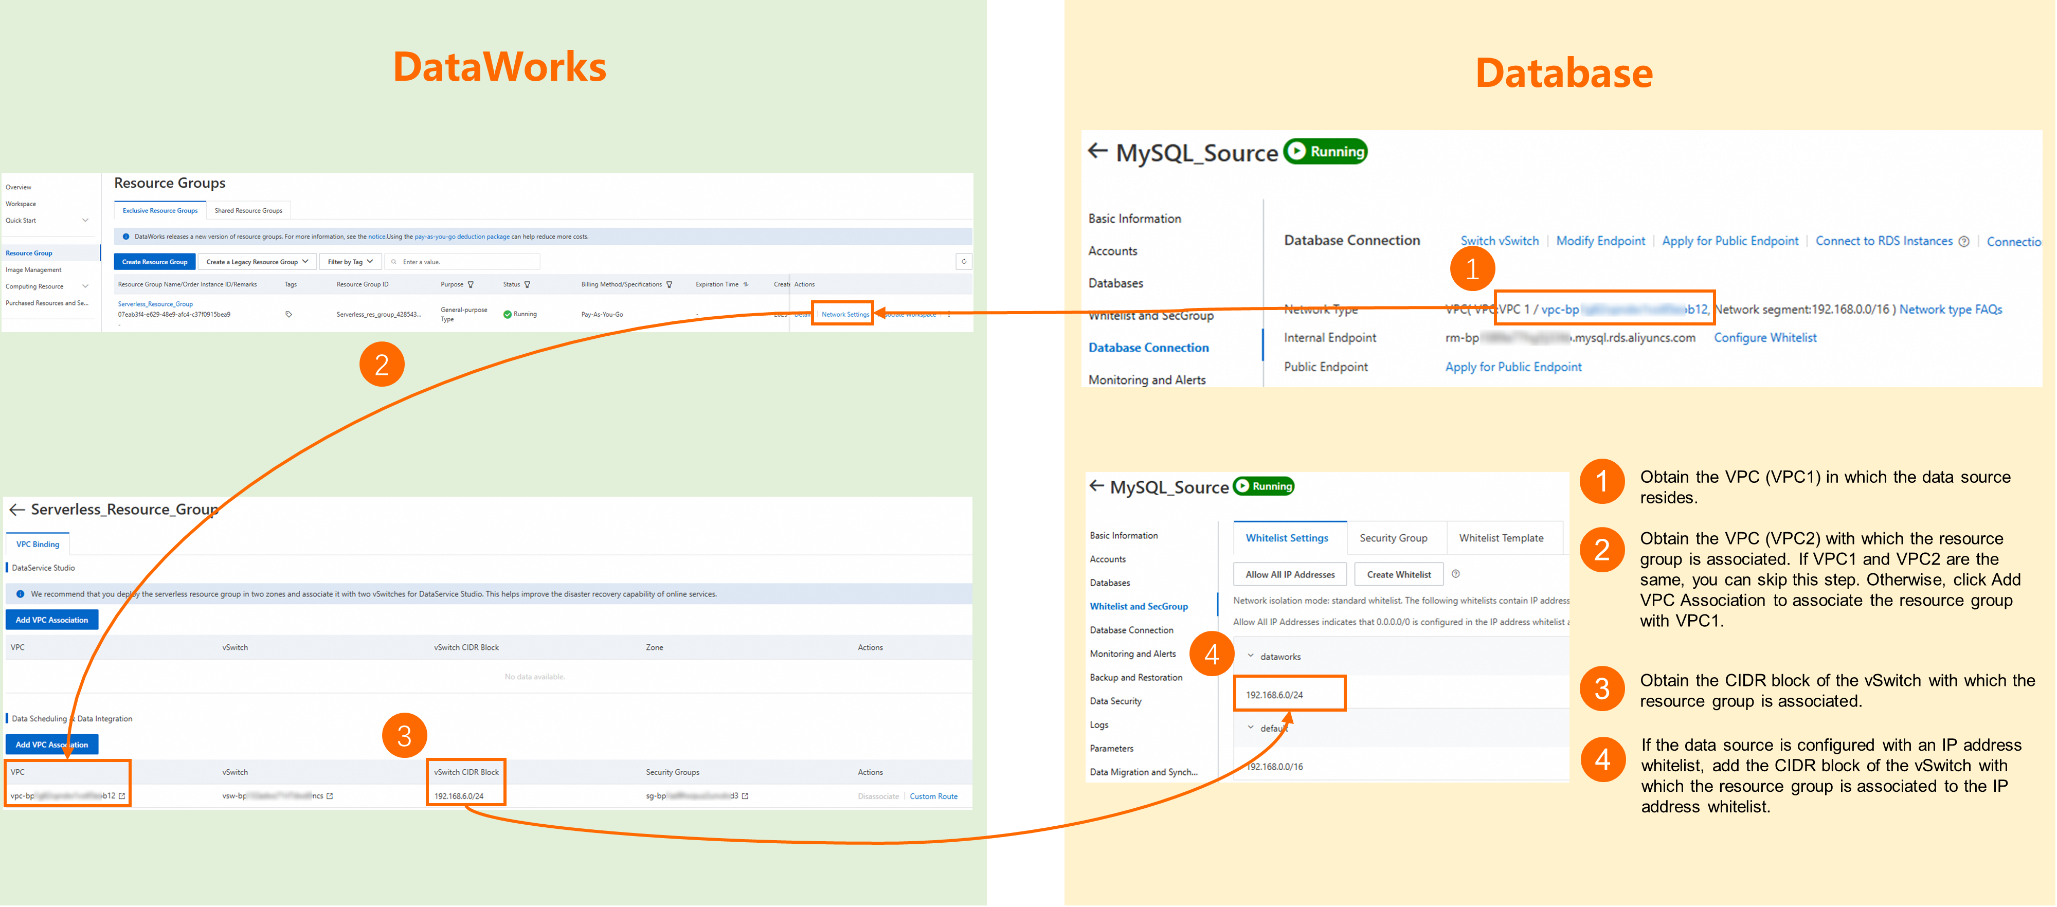Viewport: 2057px width, 907px height.
Task: Open the sg-bp security group external link icon
Action: [745, 797]
